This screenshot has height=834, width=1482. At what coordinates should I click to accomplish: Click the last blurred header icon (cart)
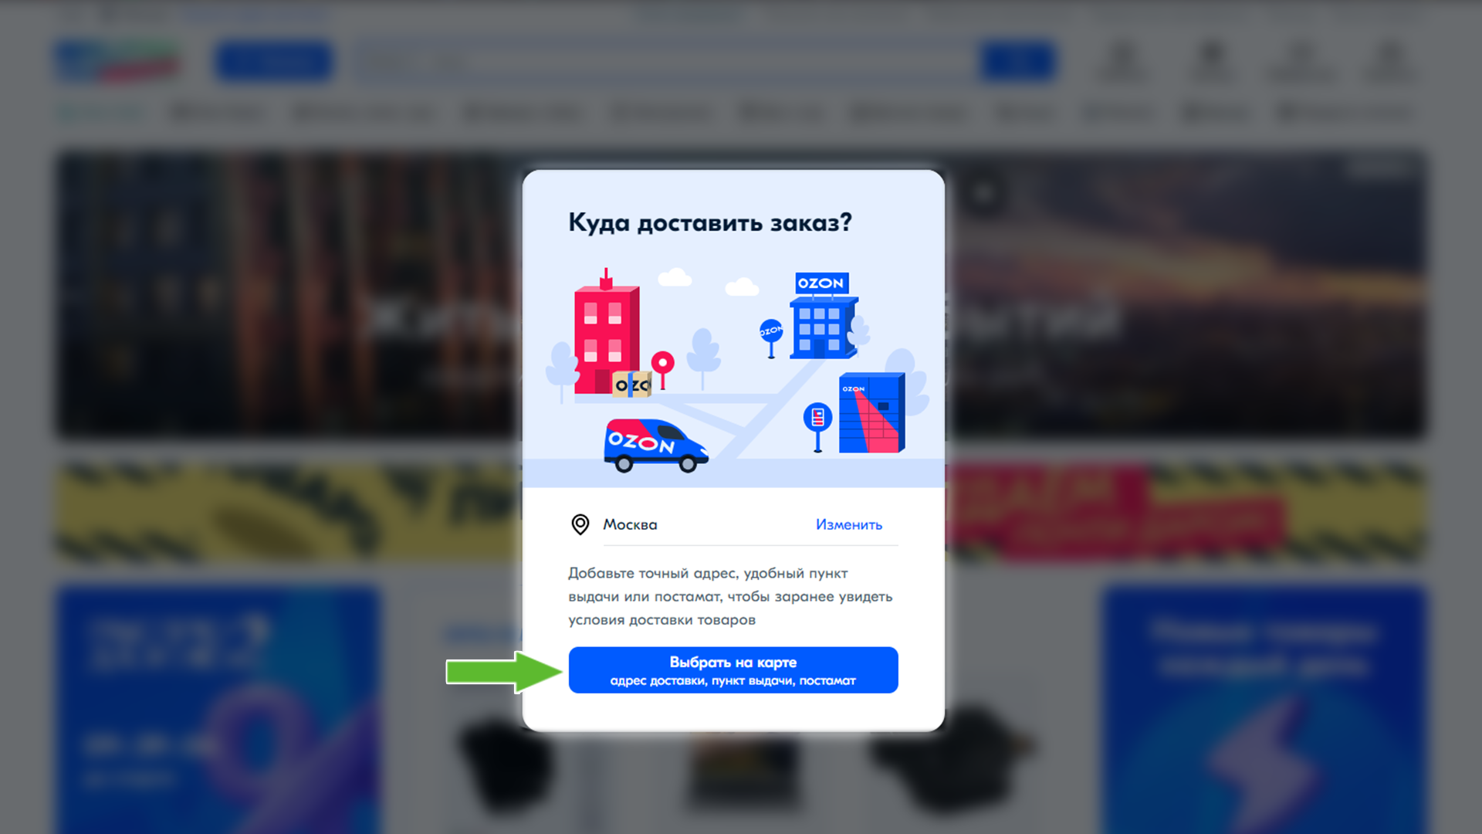point(1389,62)
